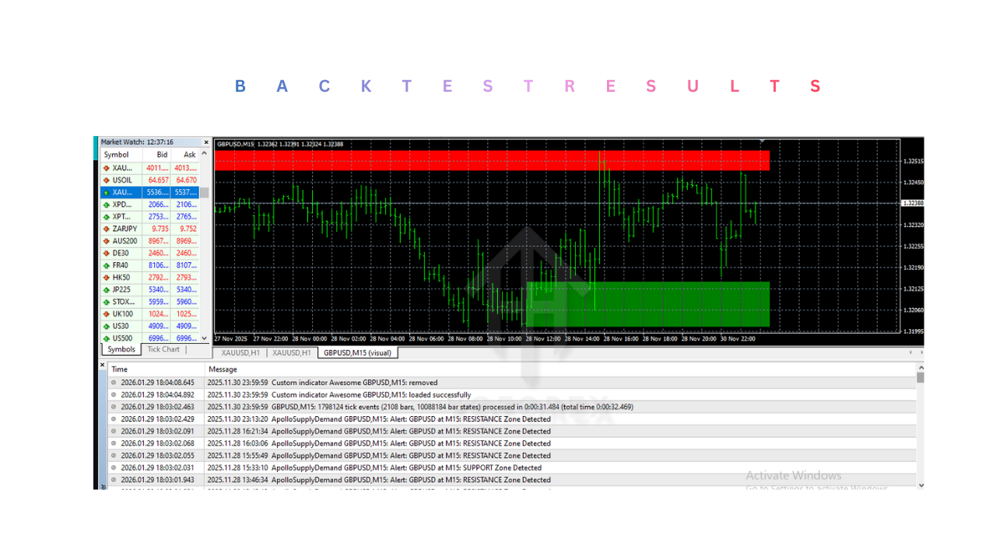Sort journal entries by the Time column

pos(119,369)
